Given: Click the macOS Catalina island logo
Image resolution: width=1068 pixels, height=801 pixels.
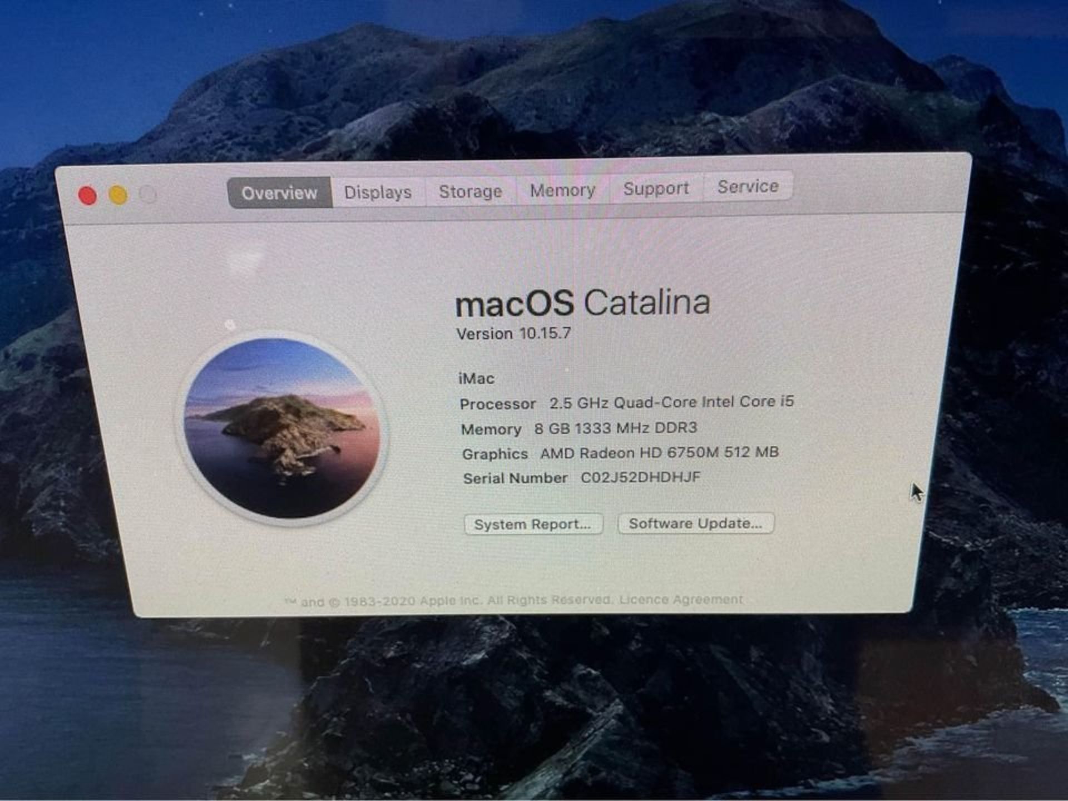Looking at the screenshot, I should (x=282, y=428).
